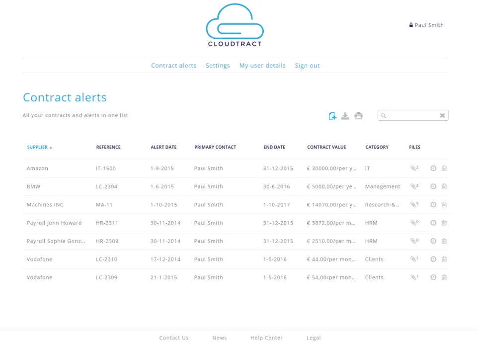Image resolution: width=477 pixels, height=344 pixels.
Task: Open the Legal footer link
Action: pyautogui.click(x=314, y=338)
